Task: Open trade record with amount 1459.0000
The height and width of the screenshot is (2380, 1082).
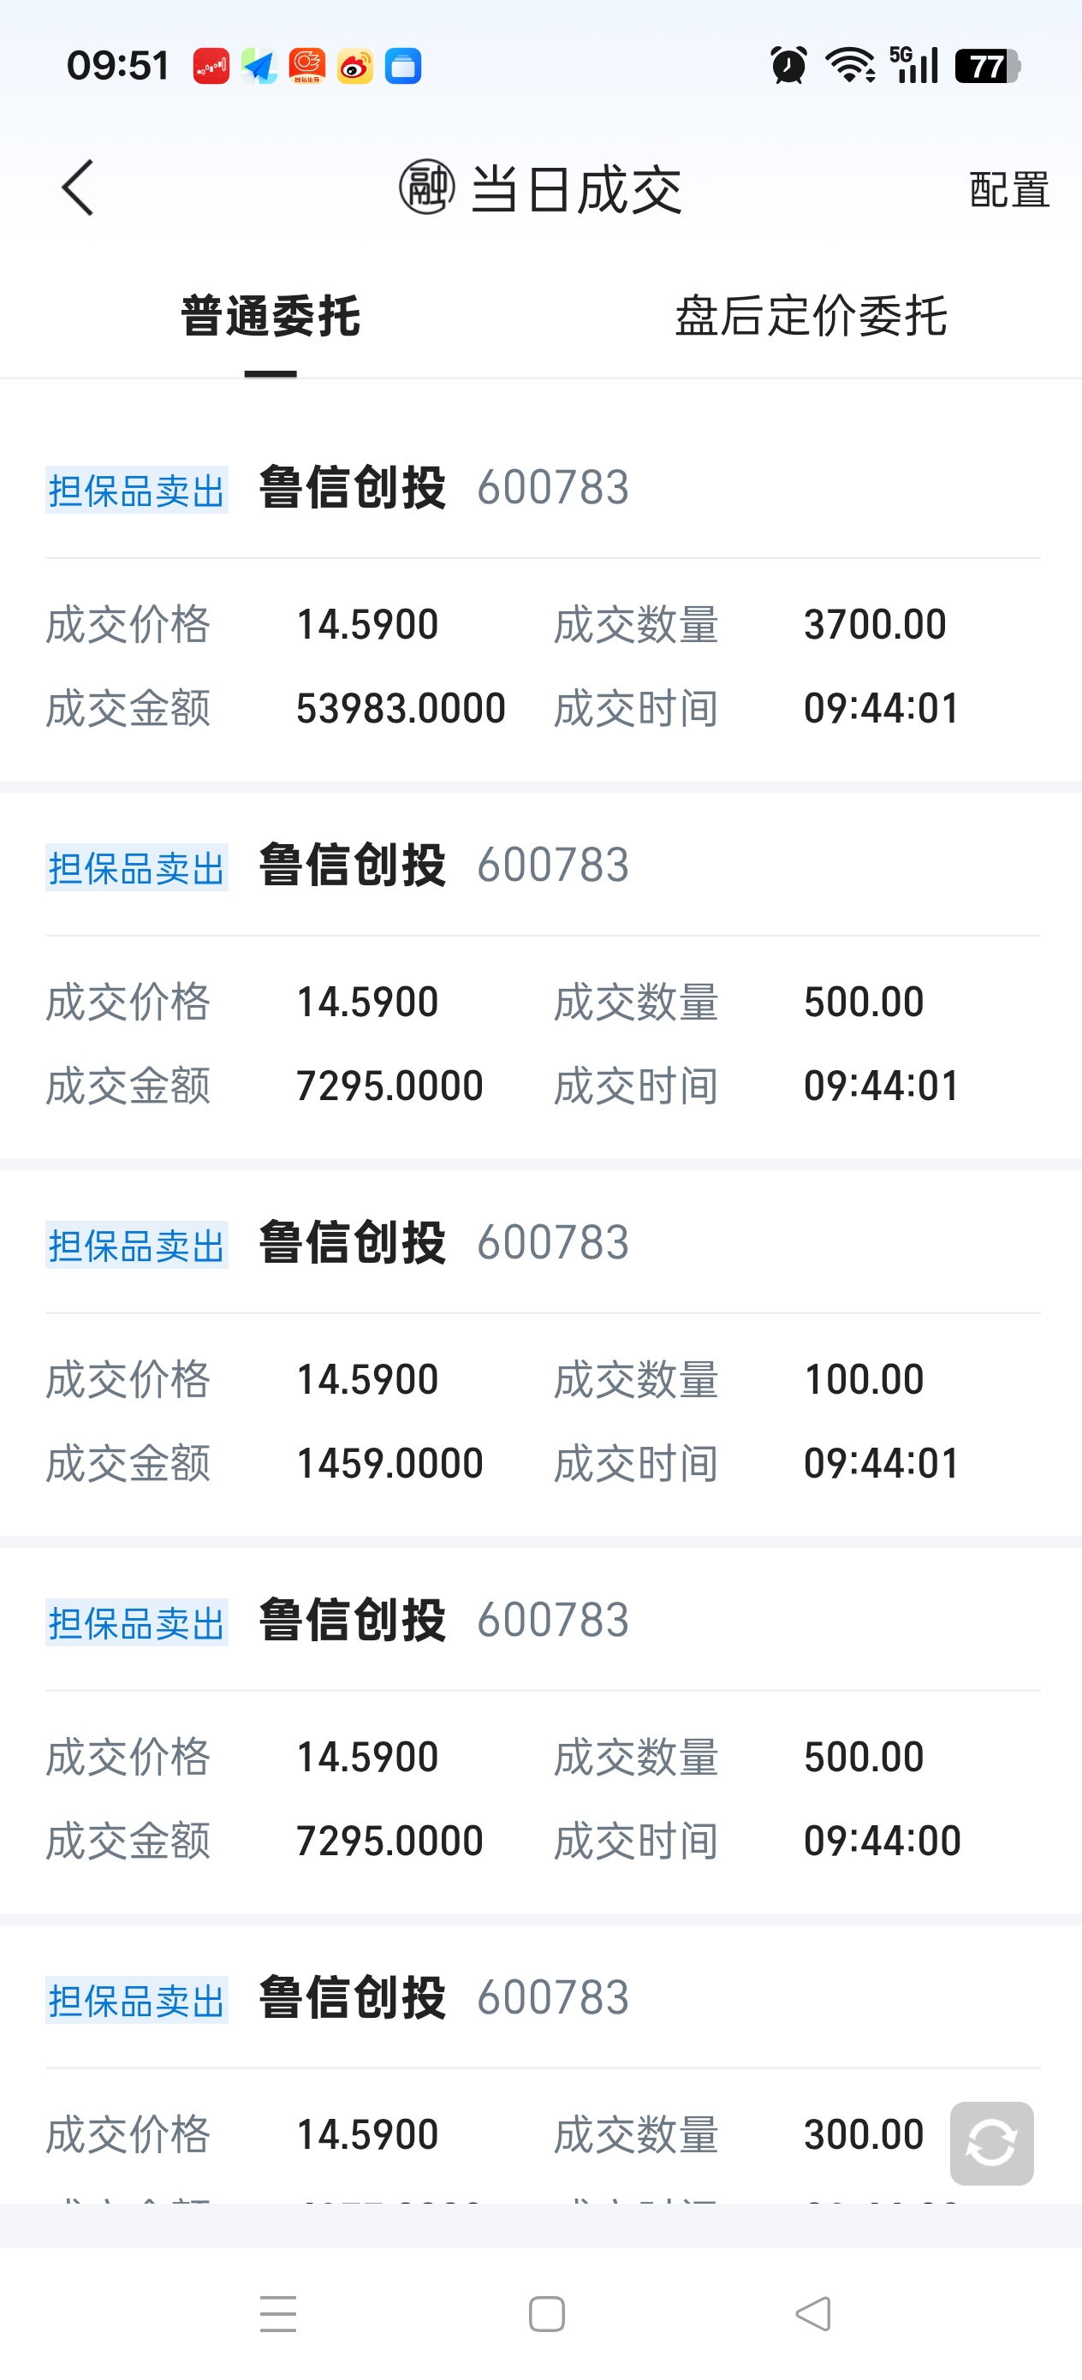Action: point(542,1421)
